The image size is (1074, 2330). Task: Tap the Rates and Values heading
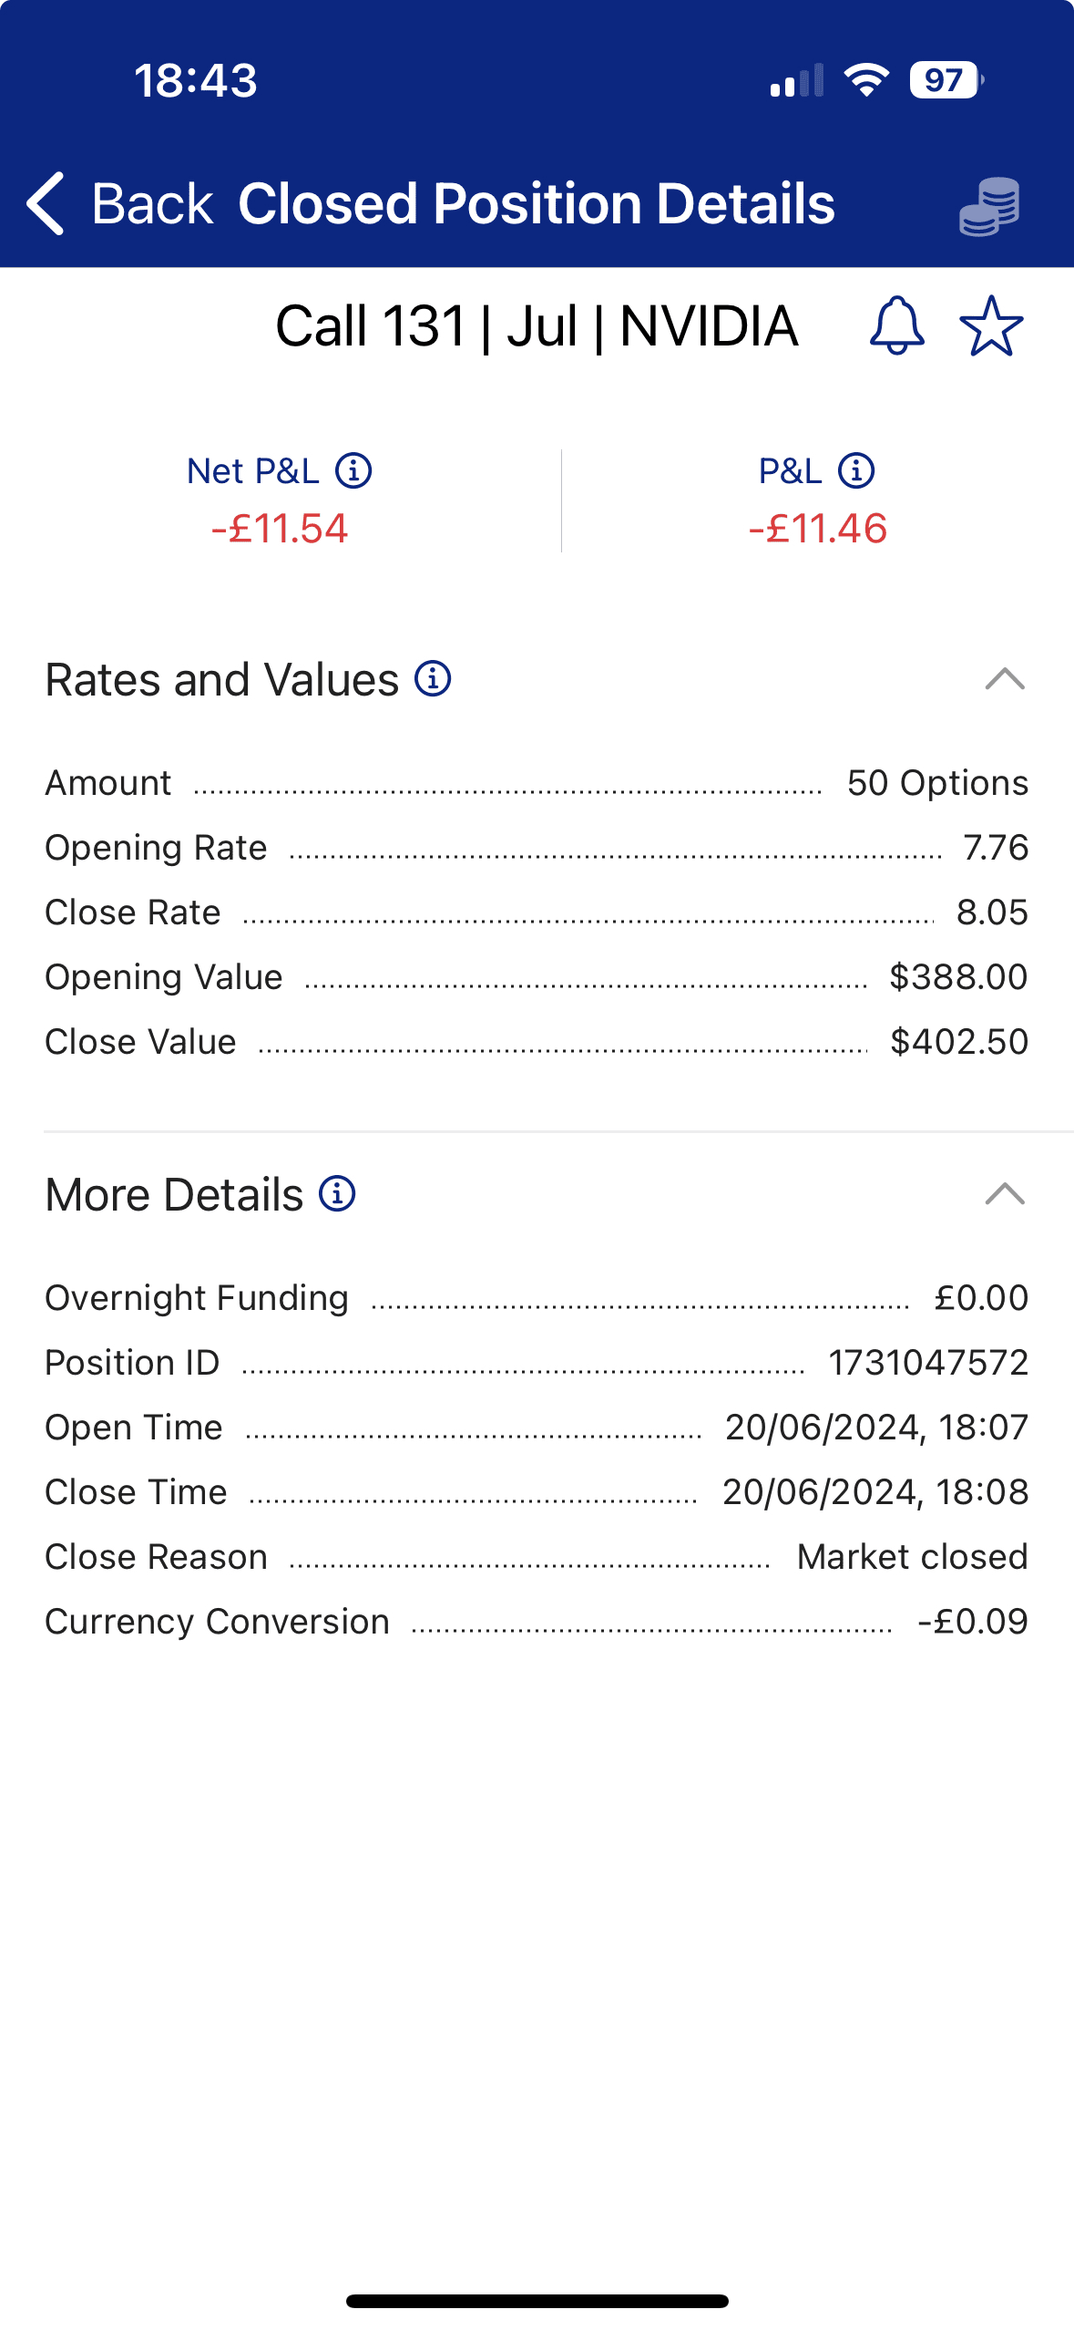222,680
